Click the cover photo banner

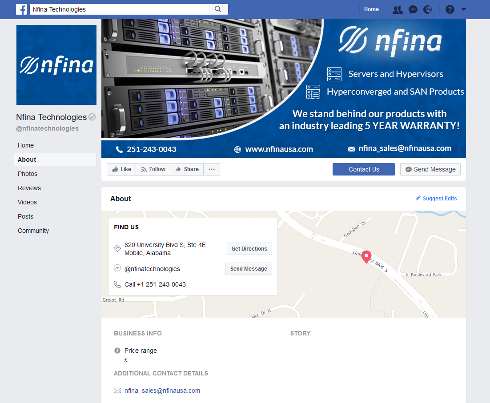point(283,88)
